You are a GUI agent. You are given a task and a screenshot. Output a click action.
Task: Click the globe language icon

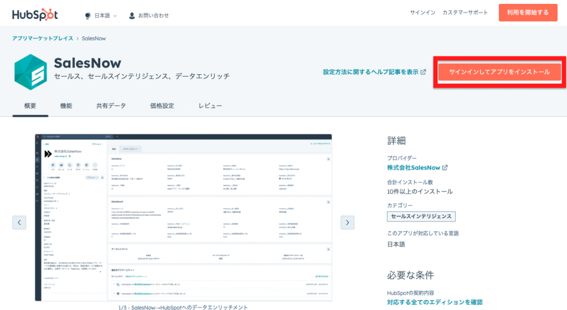(x=87, y=15)
